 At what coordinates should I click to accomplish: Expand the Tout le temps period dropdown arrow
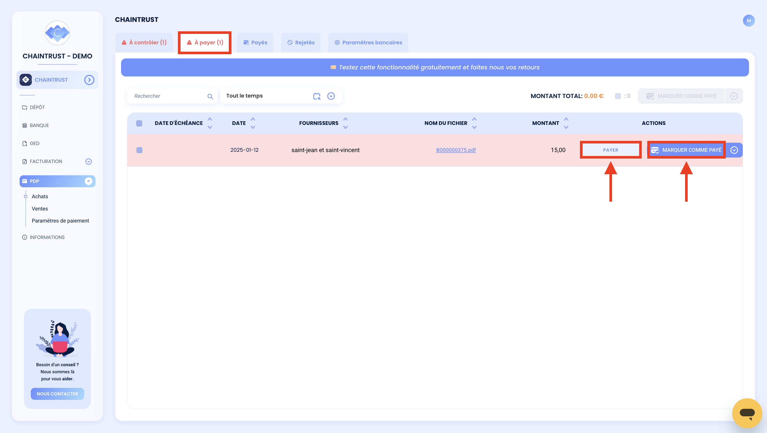coord(331,96)
